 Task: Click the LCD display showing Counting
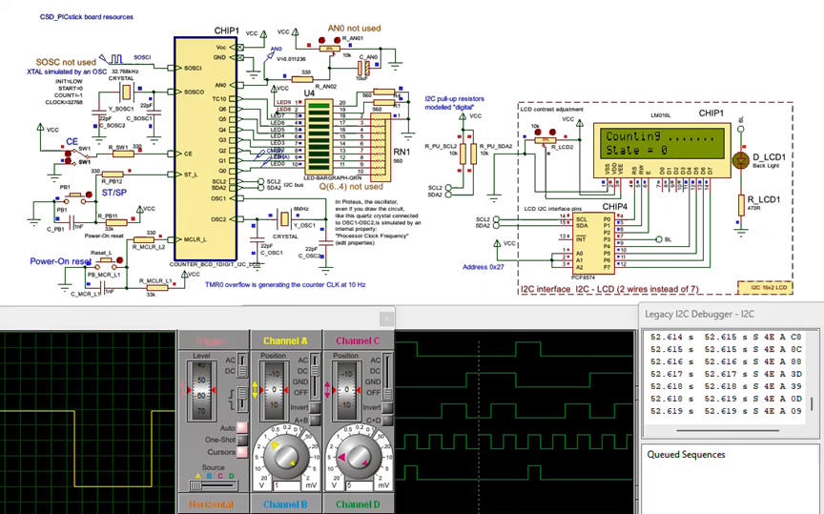(658, 143)
